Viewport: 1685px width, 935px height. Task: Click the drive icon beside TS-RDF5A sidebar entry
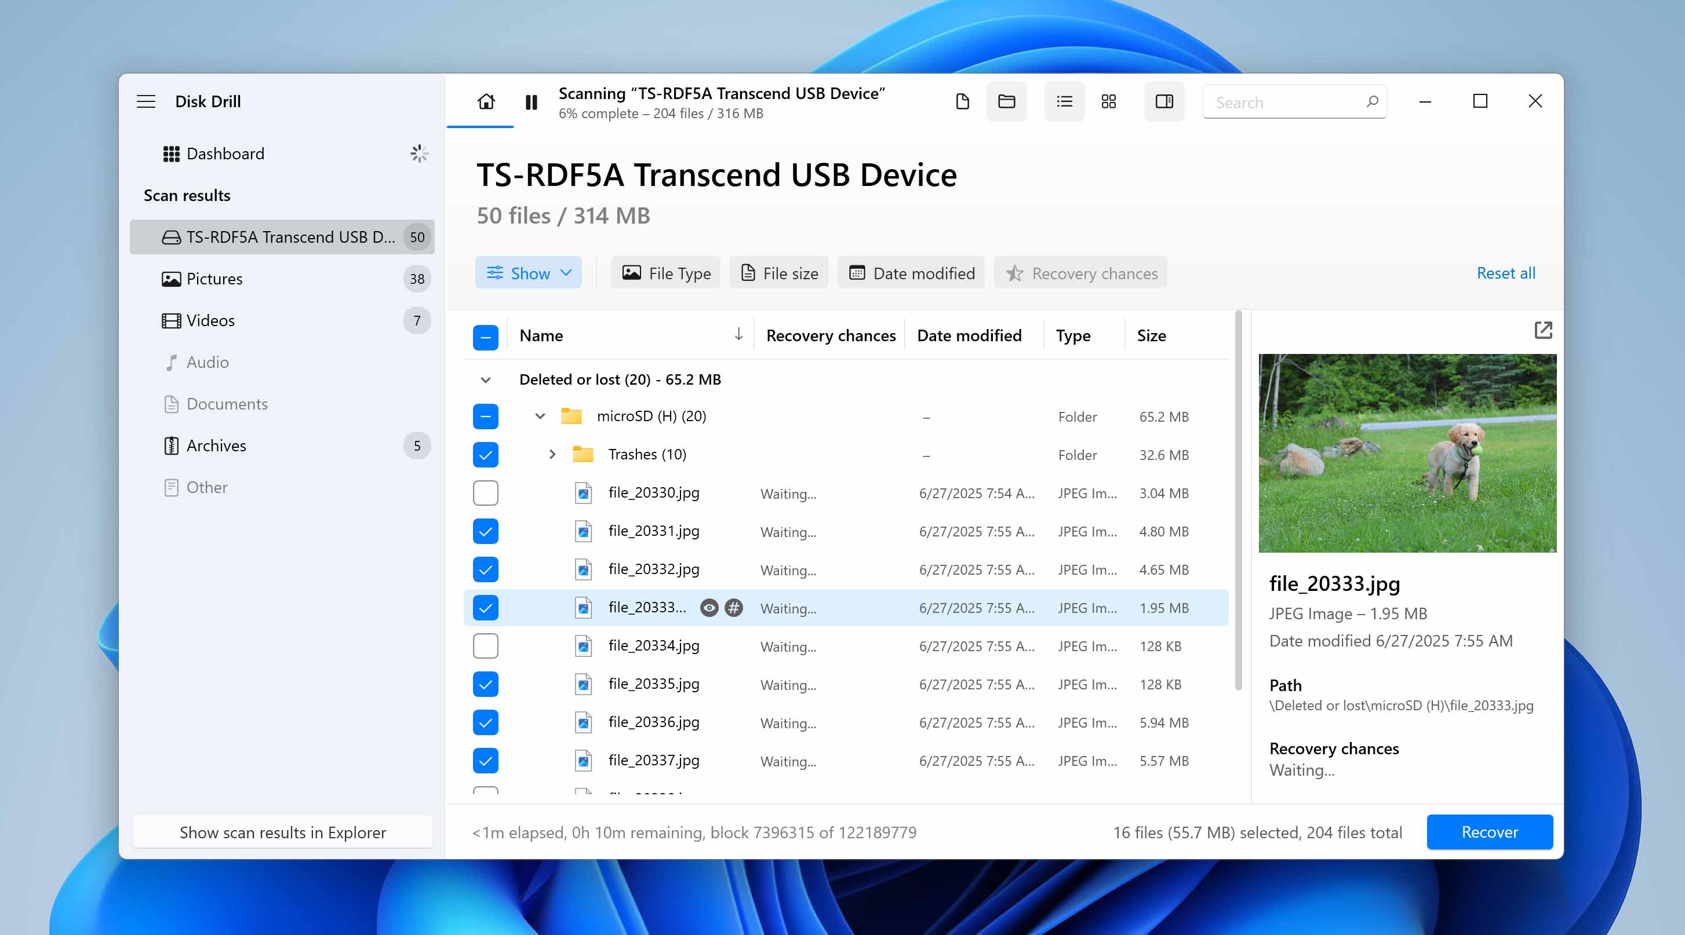[172, 238]
